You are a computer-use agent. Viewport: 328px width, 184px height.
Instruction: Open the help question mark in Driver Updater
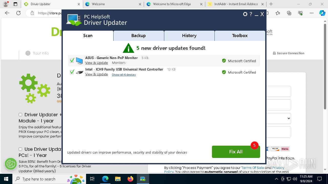tap(251, 14)
